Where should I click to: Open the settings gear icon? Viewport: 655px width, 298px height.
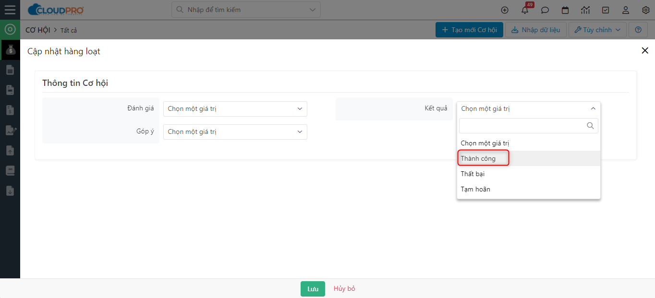click(x=646, y=10)
